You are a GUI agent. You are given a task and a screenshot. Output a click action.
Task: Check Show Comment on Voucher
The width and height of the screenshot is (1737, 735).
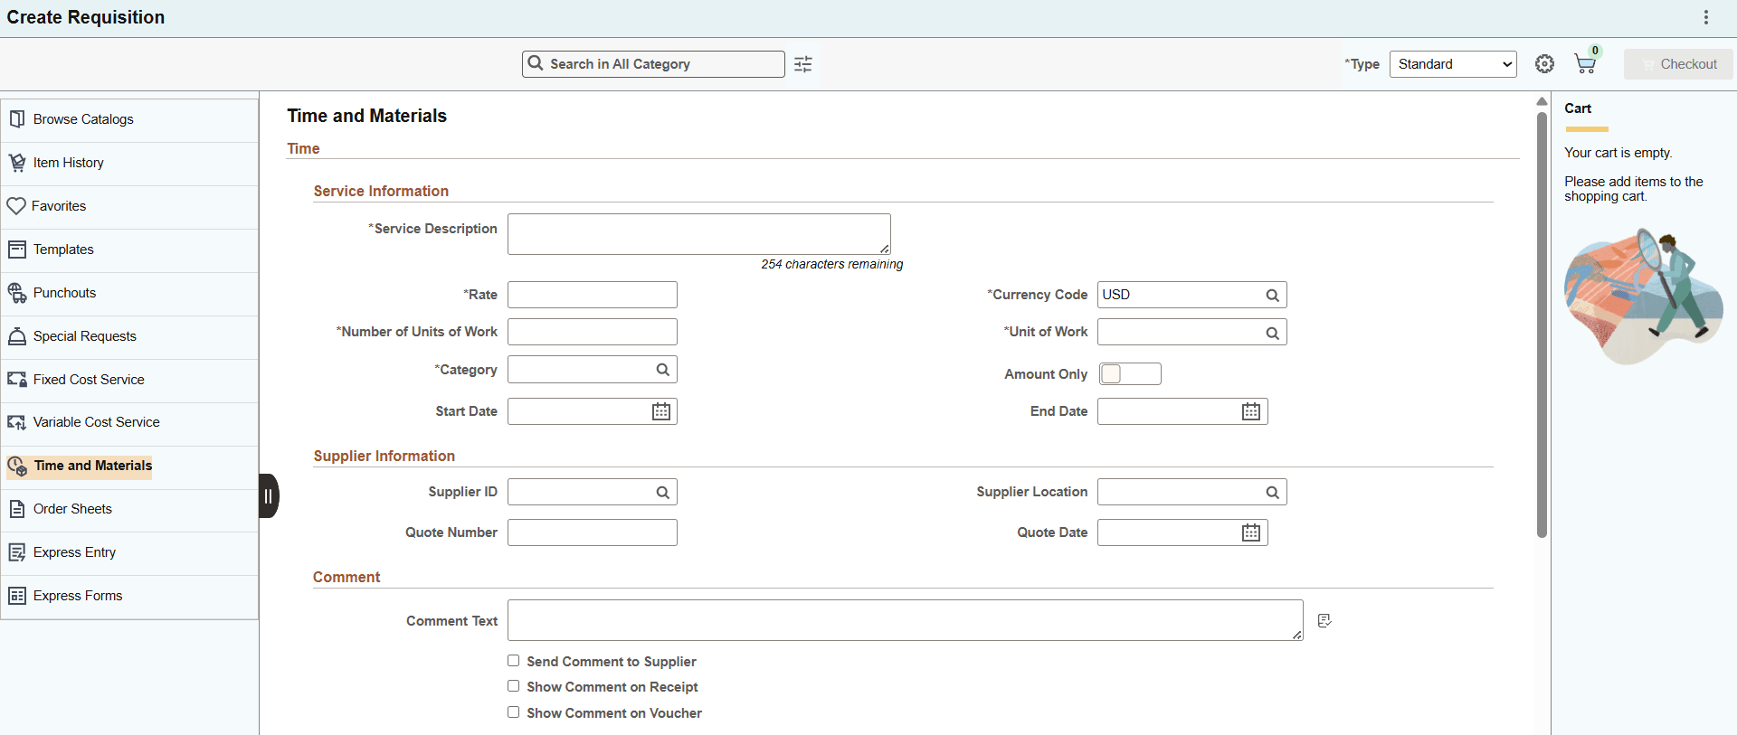[x=514, y=712]
